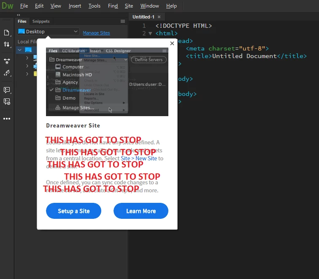Open the Find menu
The height and width of the screenshot is (279, 319).
tap(113, 6)
